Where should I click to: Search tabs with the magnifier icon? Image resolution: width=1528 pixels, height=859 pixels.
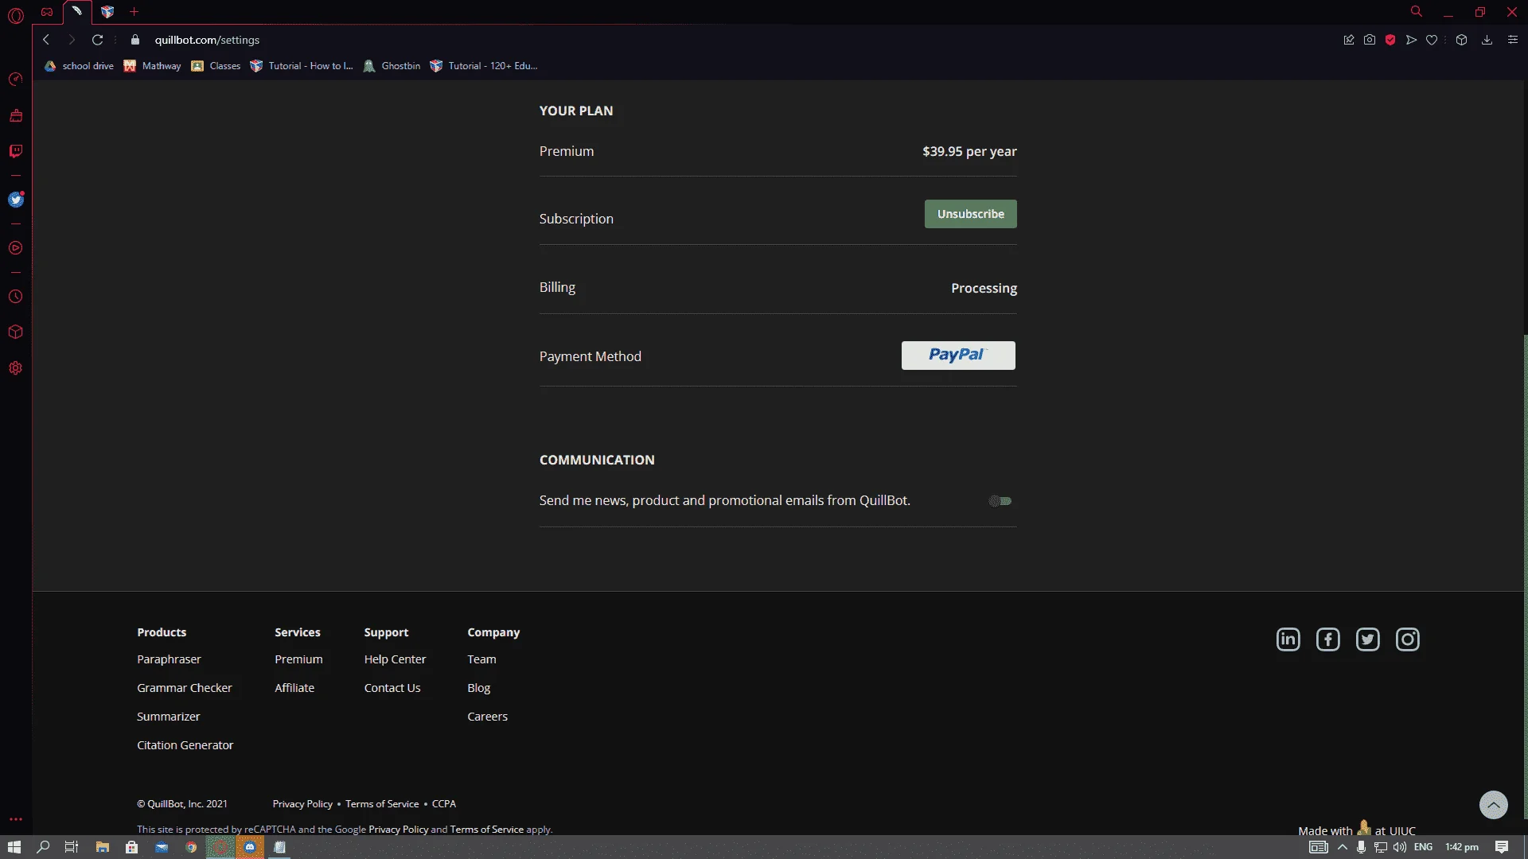[1417, 12]
